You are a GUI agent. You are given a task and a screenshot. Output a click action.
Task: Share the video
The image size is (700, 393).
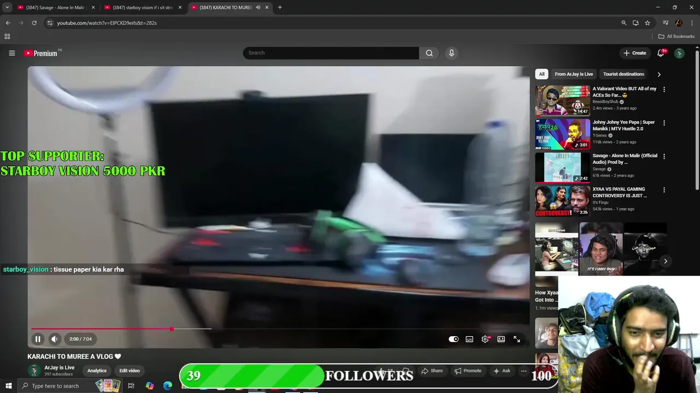click(x=432, y=371)
